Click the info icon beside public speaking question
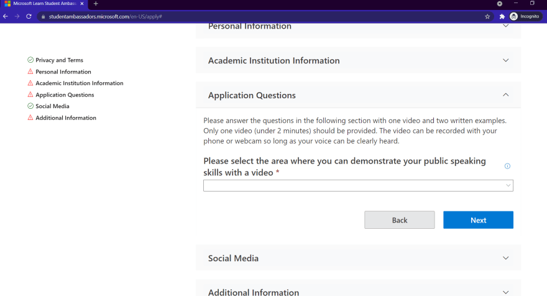The height and width of the screenshot is (296, 547). [508, 166]
